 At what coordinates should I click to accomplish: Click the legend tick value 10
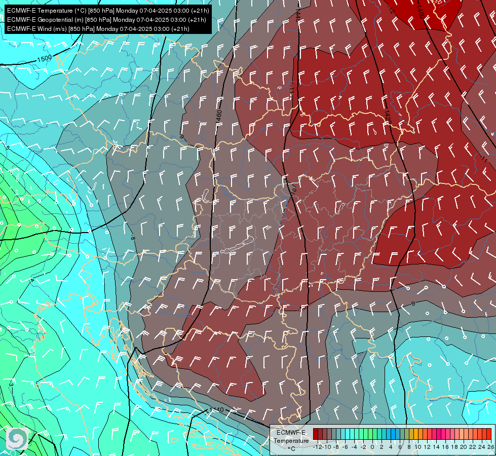(418, 447)
